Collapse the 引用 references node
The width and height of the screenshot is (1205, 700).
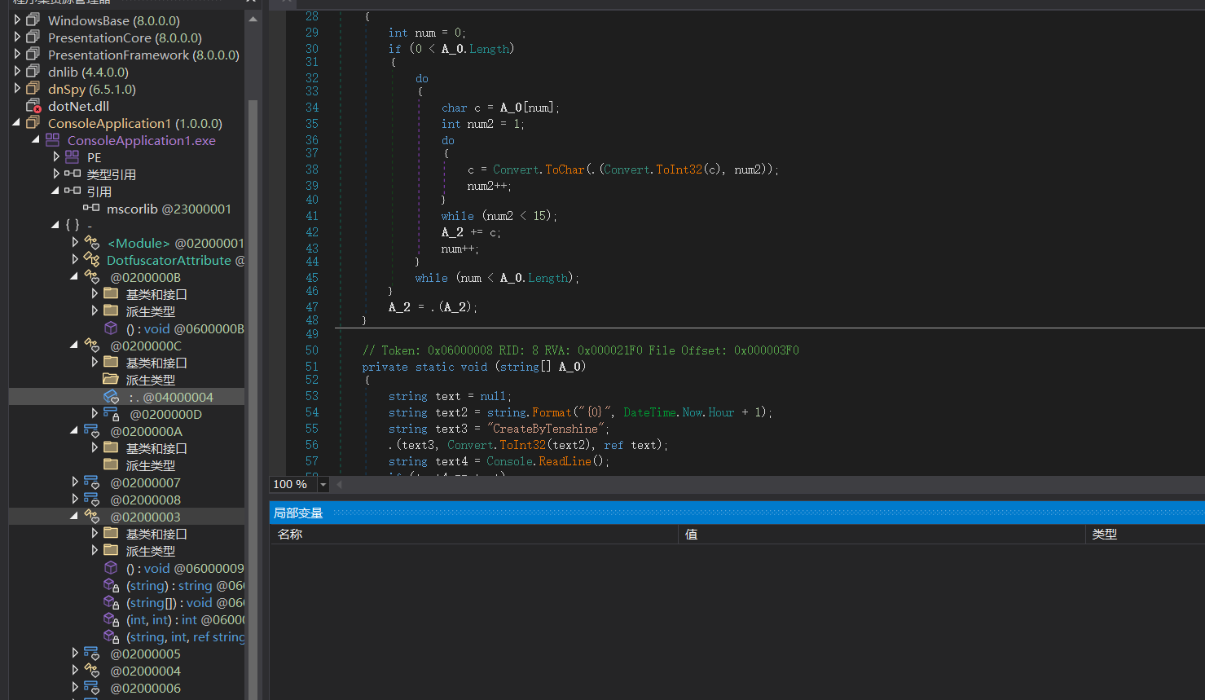(x=55, y=192)
